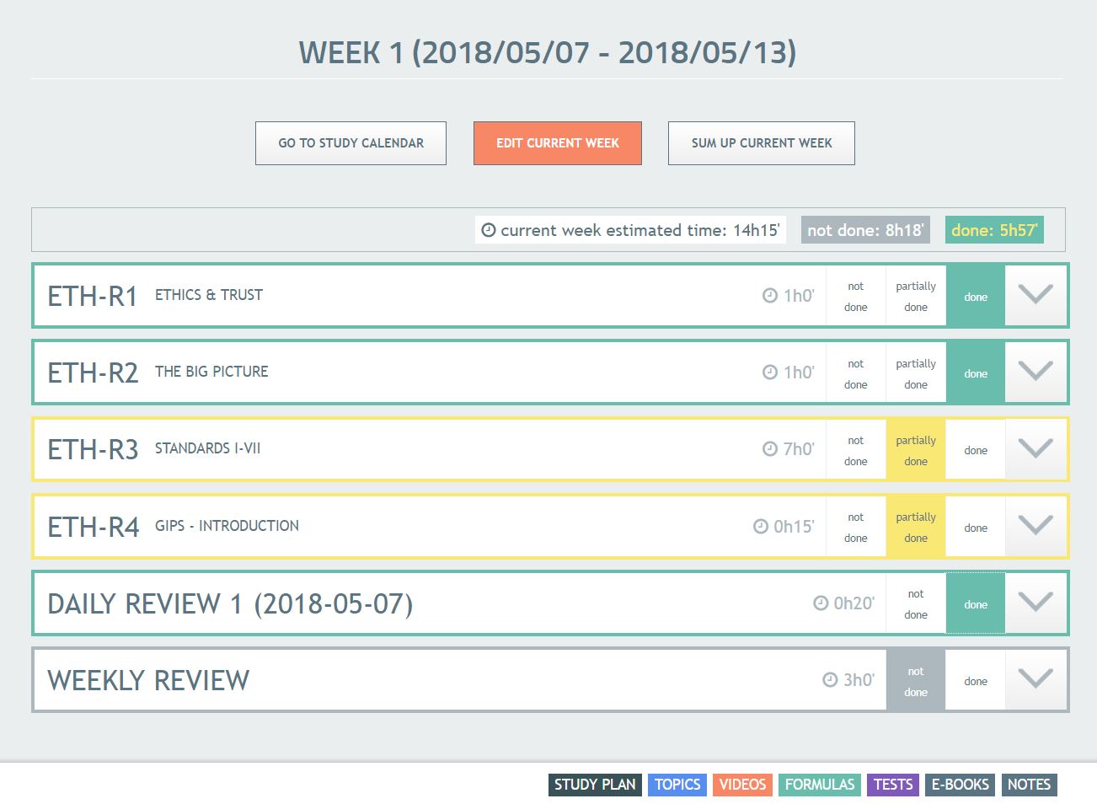Image resolution: width=1097 pixels, height=804 pixels.
Task: Click the clock icon in ETH-R3 row
Action: click(770, 449)
